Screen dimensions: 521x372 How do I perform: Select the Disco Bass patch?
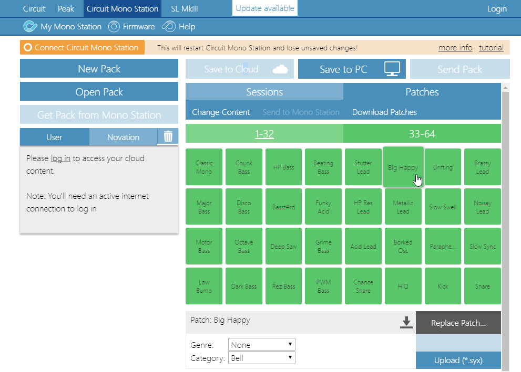tap(244, 207)
